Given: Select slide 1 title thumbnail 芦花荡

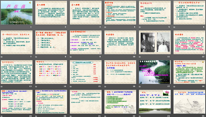Looking at the screenshot, I should pos(17,12).
